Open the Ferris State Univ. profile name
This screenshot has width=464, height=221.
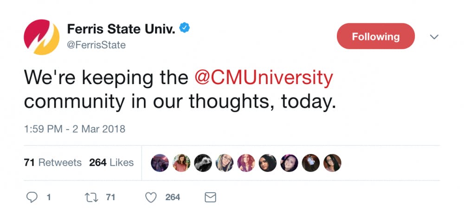click(122, 29)
